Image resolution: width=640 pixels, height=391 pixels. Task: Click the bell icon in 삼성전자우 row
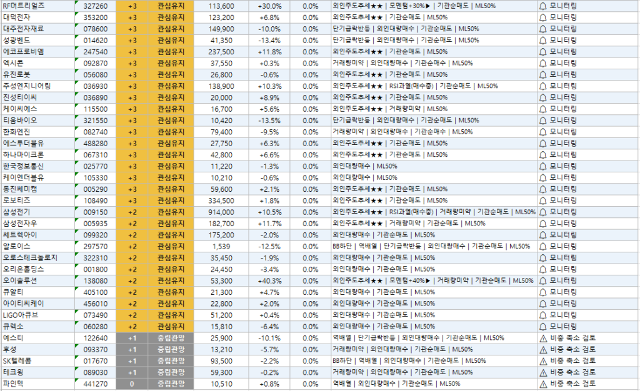pyautogui.click(x=543, y=224)
